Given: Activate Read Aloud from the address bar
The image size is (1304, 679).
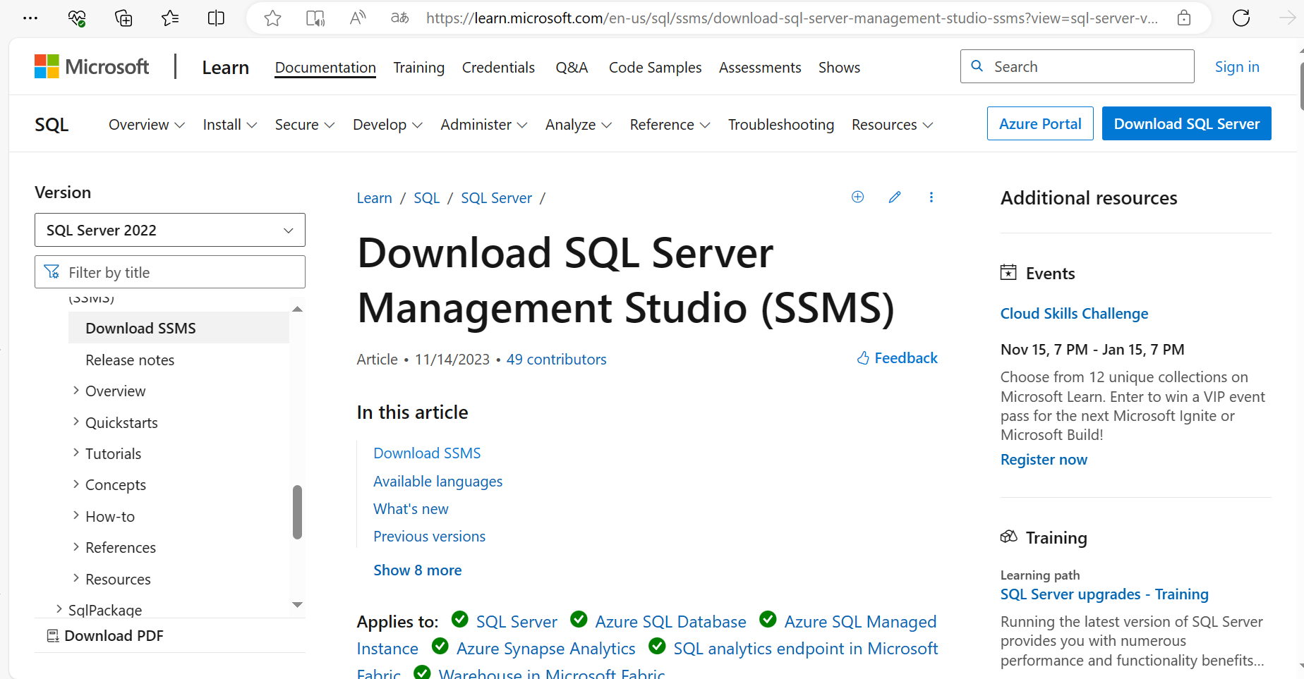Looking at the screenshot, I should click(357, 18).
